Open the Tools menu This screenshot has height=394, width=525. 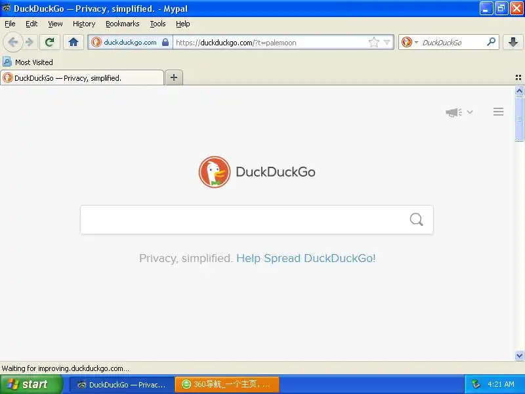click(x=157, y=24)
